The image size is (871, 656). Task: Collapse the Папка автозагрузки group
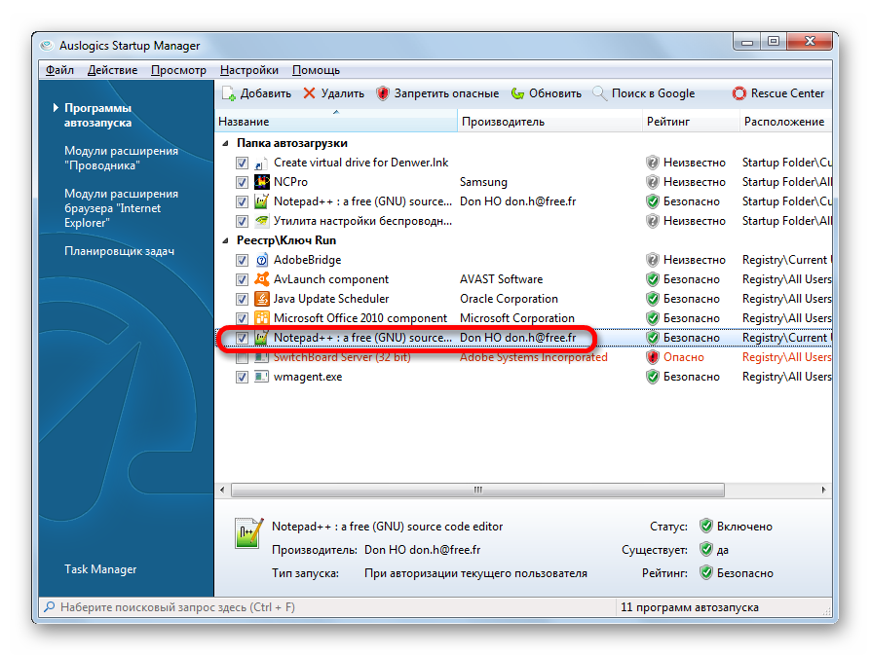[225, 143]
